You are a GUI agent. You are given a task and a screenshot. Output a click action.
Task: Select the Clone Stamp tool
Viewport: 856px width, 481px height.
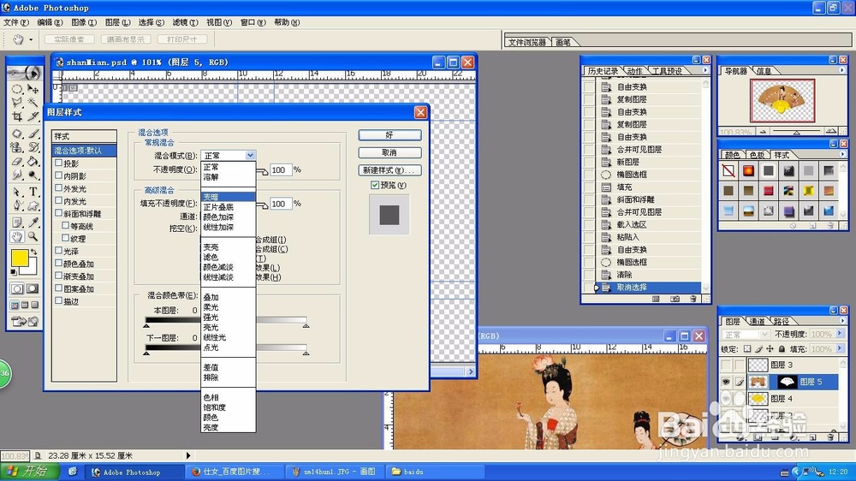click(17, 147)
